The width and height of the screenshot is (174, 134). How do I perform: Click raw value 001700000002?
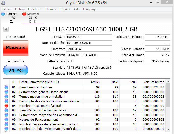153,97
